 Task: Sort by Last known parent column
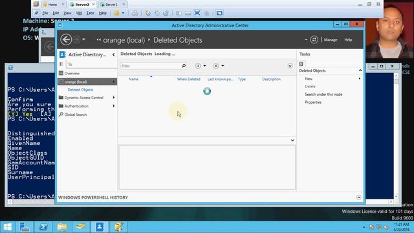pyautogui.click(x=220, y=79)
